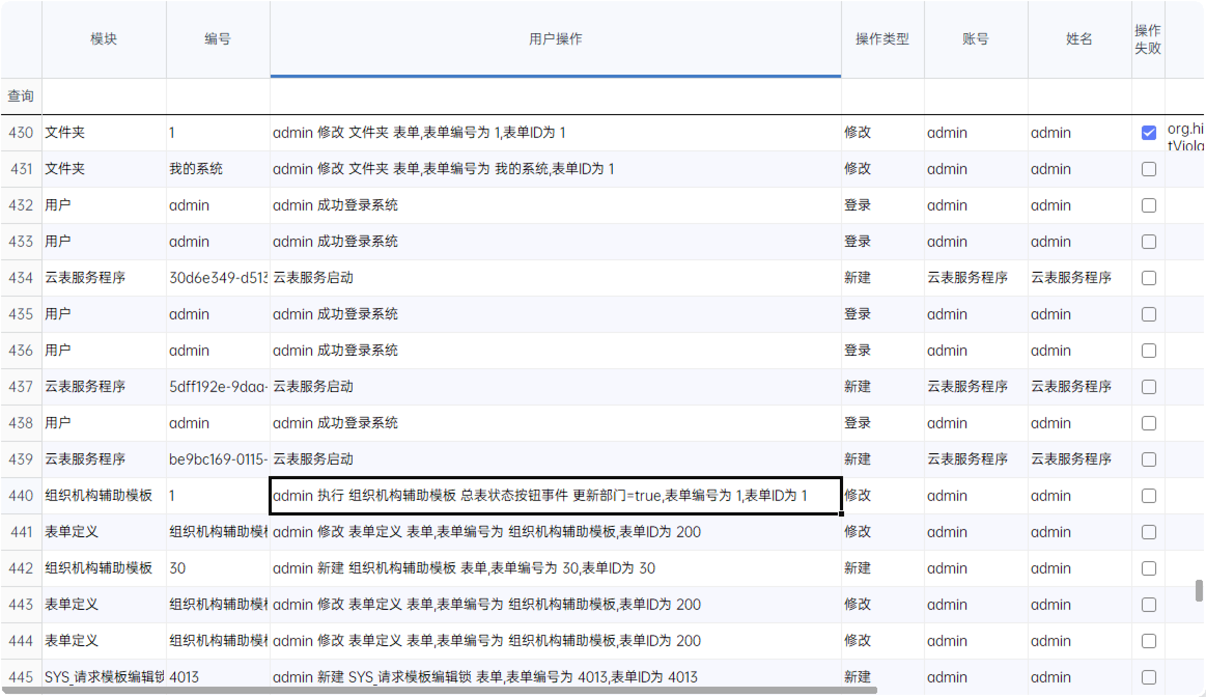The image size is (1206, 697).
Task: Tick the 操作失败 checkbox in row 445
Action: tap(1148, 677)
